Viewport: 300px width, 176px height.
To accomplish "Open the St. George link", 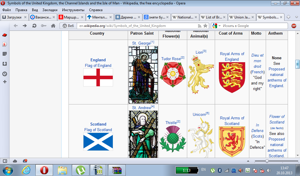I will click(142, 43).
